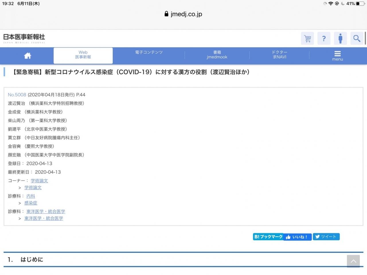Open the 東洋医学・統合医学 link beside 診療科

tap(46, 212)
